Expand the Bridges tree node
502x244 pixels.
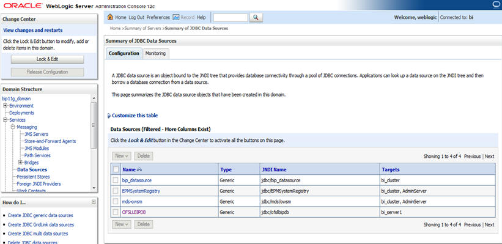(x=21, y=162)
